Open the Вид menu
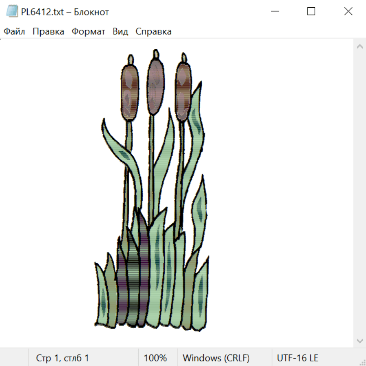 click(120, 32)
